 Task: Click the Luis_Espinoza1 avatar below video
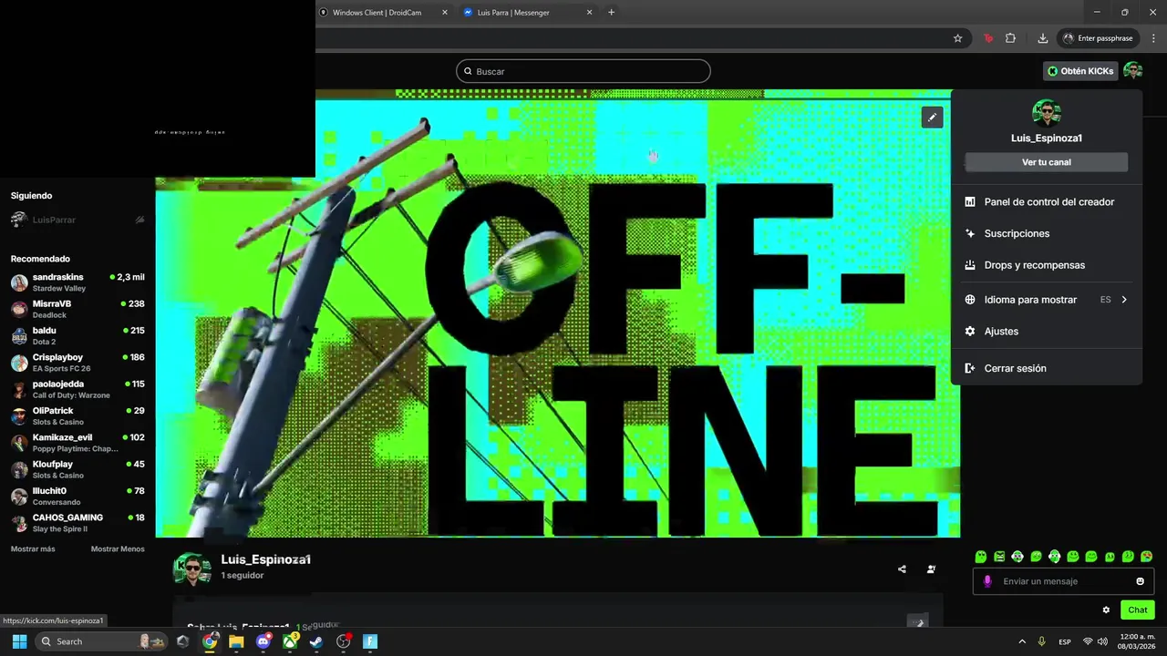tap(192, 569)
